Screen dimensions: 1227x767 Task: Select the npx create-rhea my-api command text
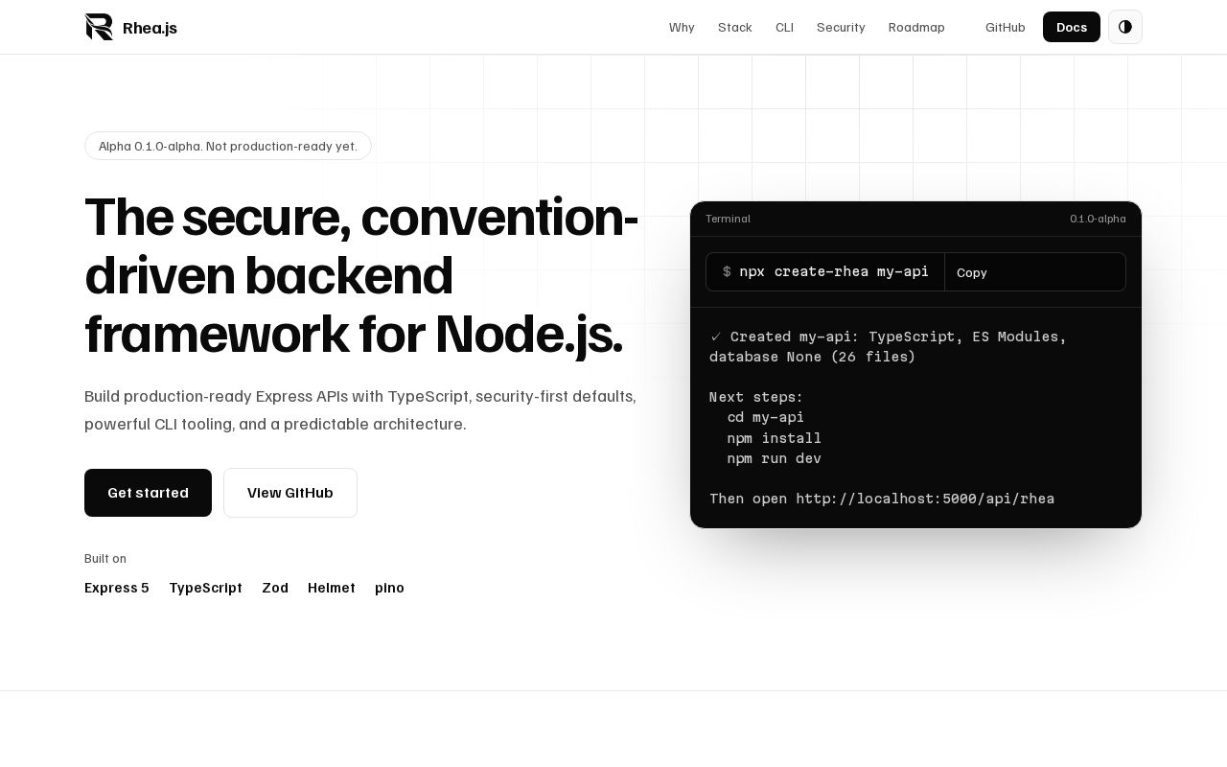coord(834,271)
